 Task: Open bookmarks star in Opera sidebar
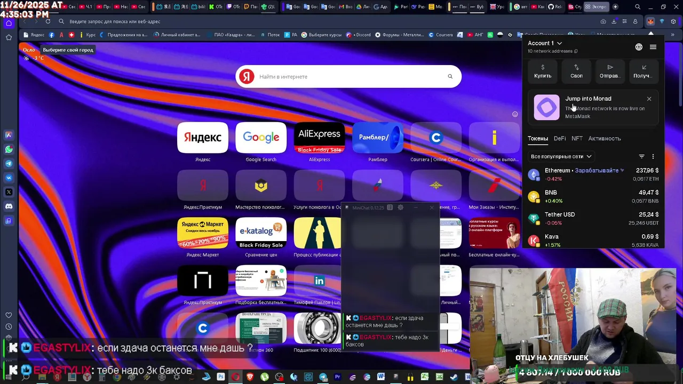click(9, 37)
